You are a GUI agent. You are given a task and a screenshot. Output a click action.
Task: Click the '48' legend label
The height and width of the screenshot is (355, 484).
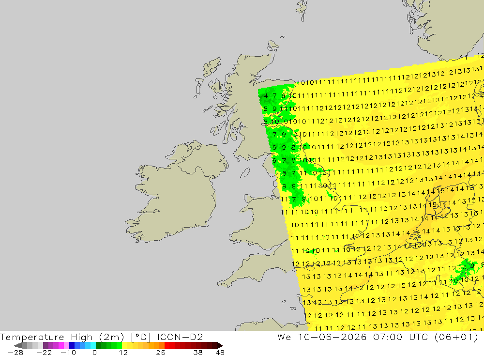220,353
